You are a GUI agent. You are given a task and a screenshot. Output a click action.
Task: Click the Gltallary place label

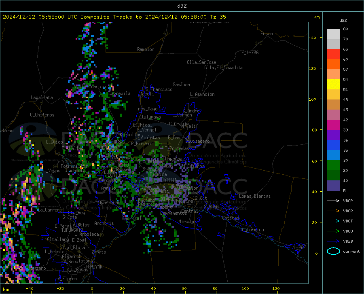58,239
